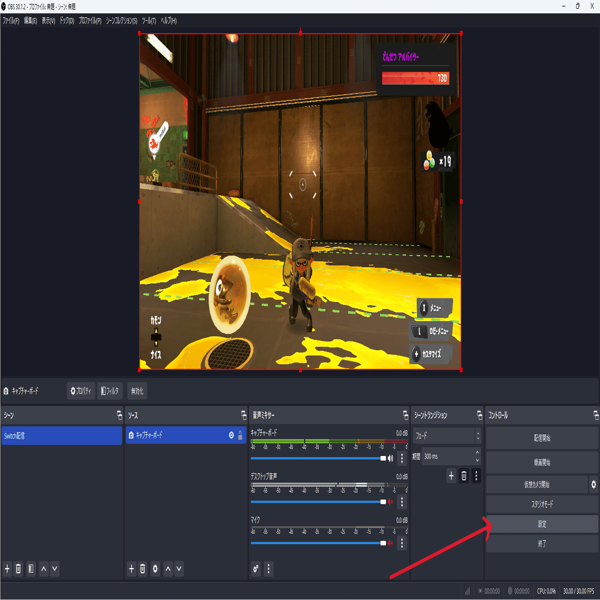600x600 pixels.
Task: Move source down in Sources dock
Action: click(x=179, y=569)
